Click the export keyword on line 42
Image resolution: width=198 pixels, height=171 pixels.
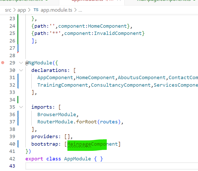click(x=34, y=159)
